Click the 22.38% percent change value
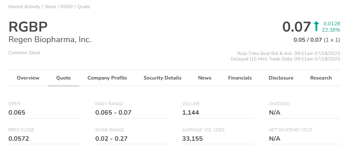This screenshot has width=351, height=152. click(x=331, y=30)
